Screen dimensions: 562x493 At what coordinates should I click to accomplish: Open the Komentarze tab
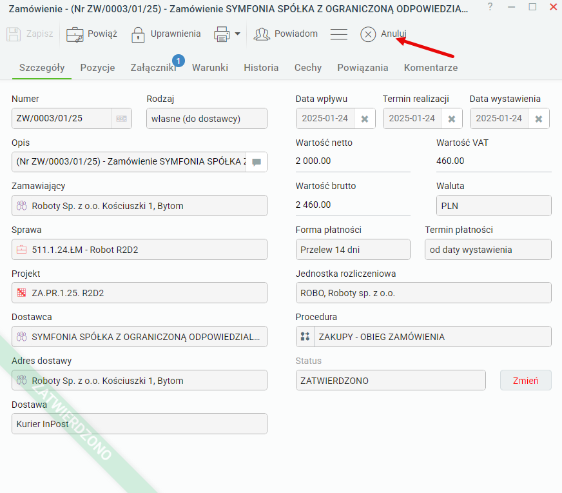(x=431, y=68)
